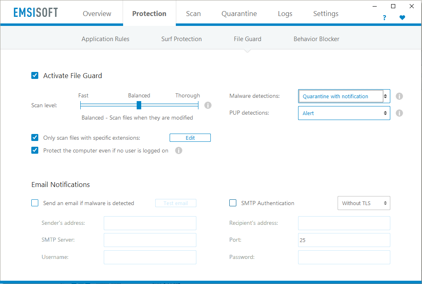Click the Password input field

tap(344, 257)
